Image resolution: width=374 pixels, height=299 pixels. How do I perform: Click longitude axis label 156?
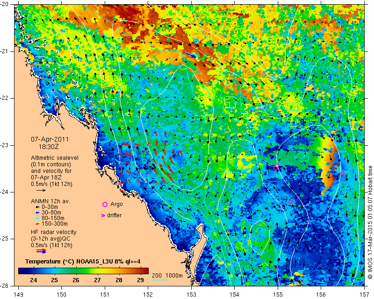pyautogui.click(x=321, y=294)
